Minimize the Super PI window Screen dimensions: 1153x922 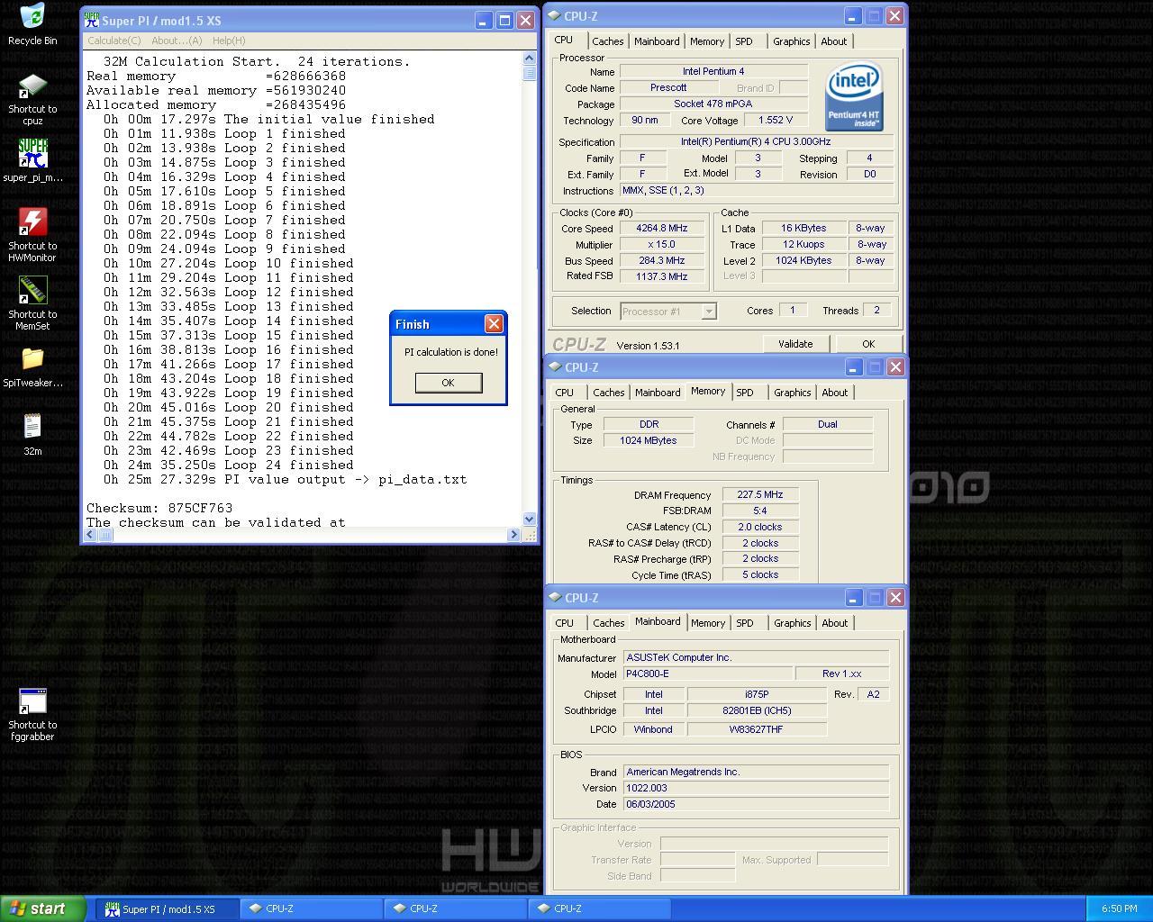point(483,20)
